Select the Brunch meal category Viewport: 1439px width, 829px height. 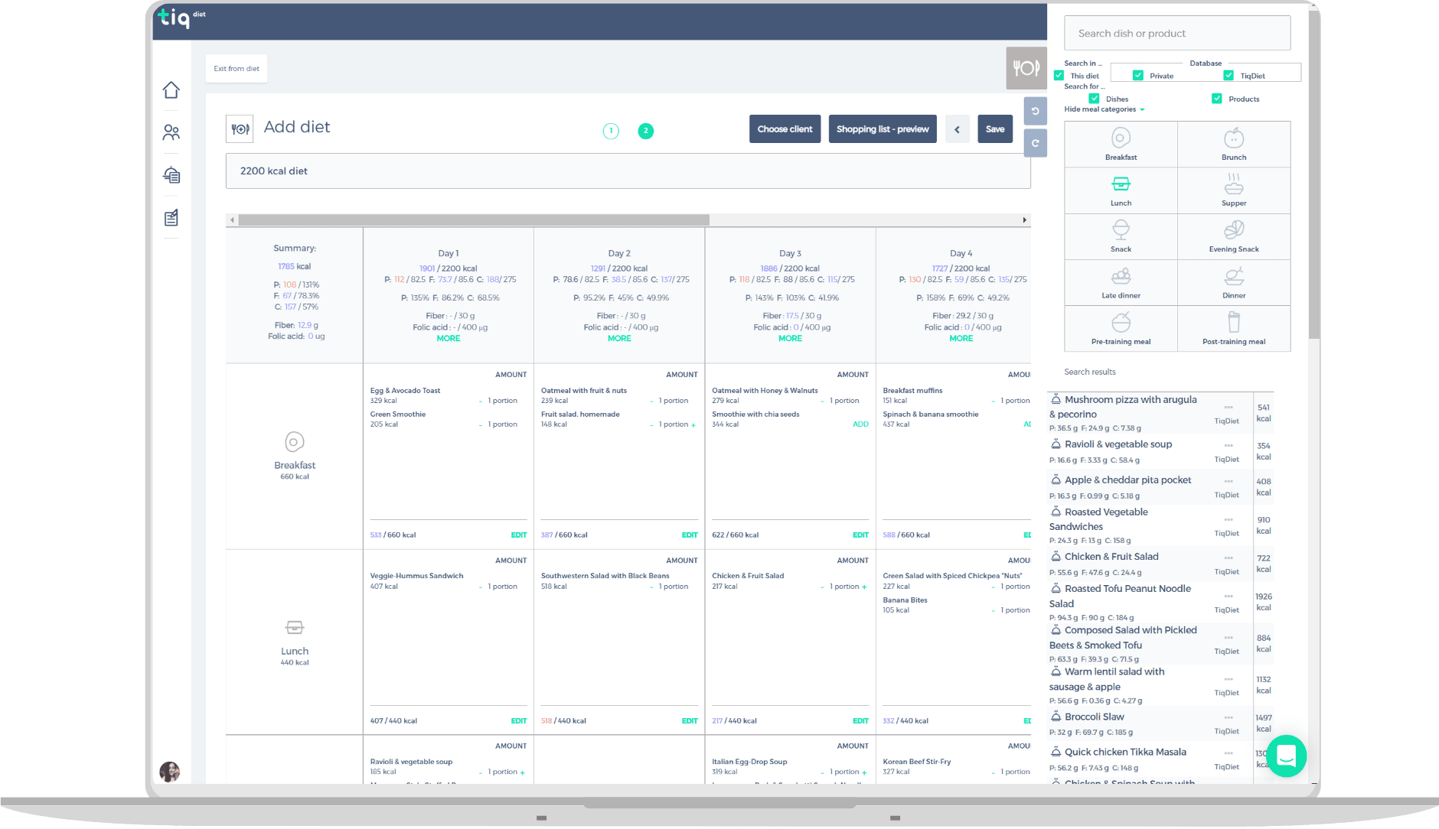(x=1234, y=145)
